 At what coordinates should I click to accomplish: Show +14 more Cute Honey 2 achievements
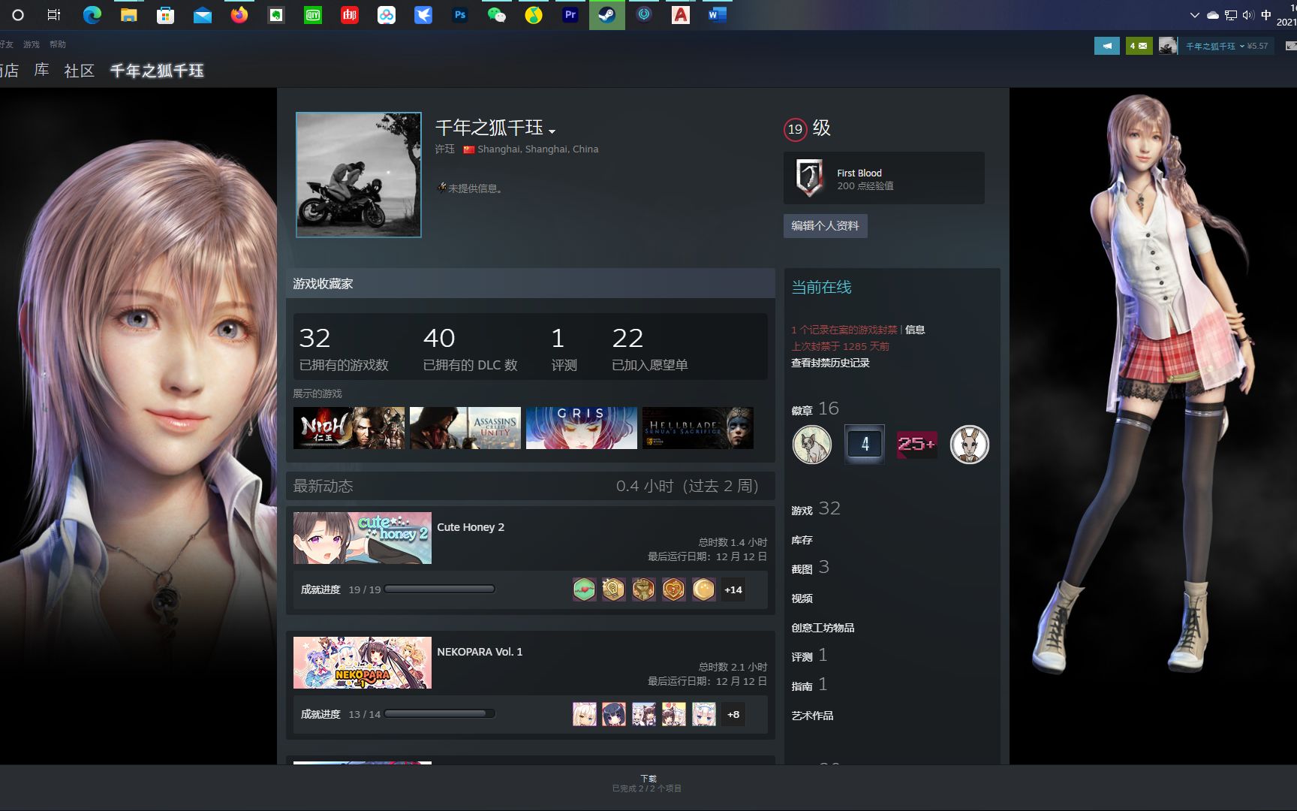[x=733, y=589]
